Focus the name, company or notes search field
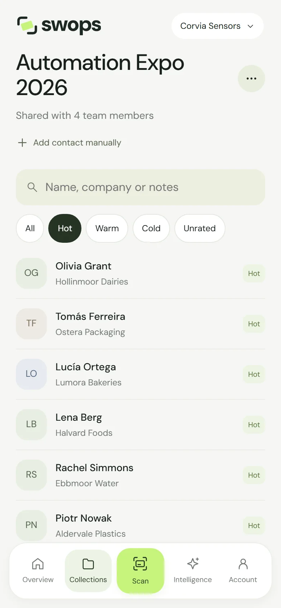 [140, 187]
